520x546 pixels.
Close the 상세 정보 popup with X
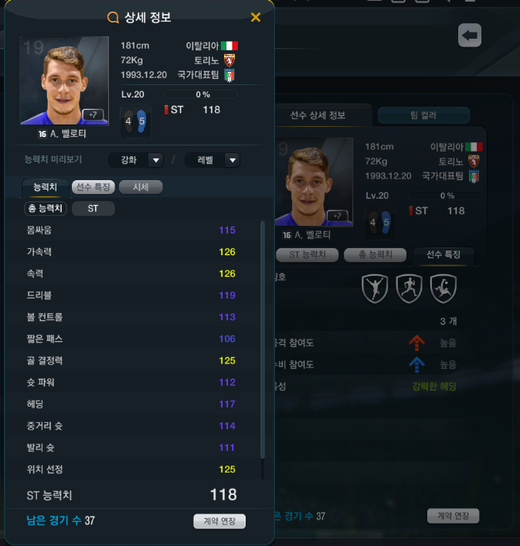pos(256,17)
